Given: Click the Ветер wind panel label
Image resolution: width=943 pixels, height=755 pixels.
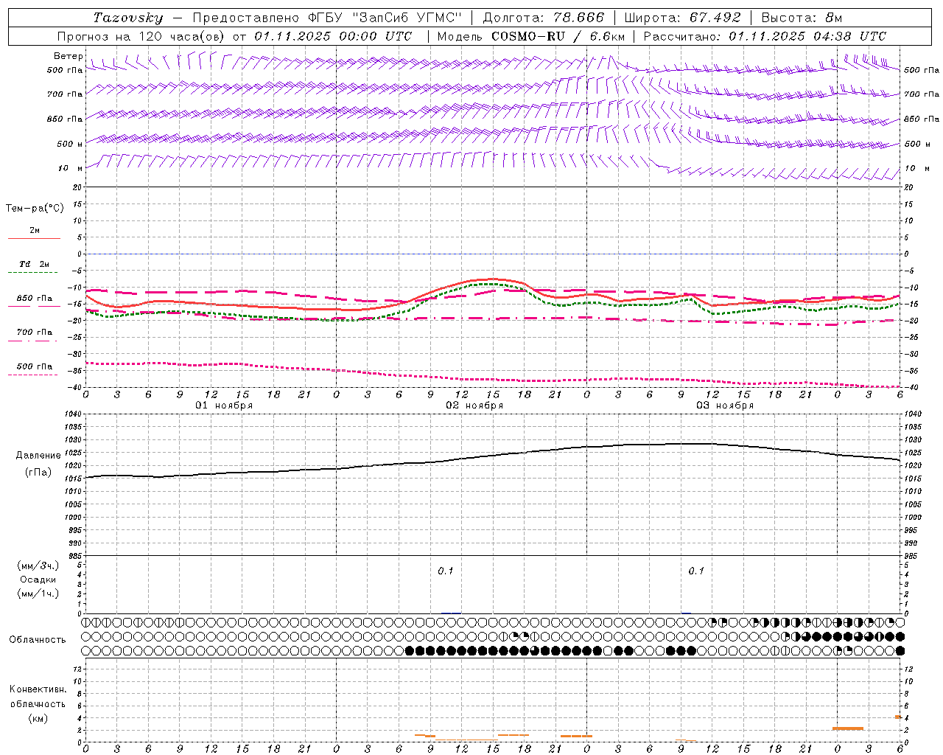Looking at the screenshot, I should click(68, 56).
